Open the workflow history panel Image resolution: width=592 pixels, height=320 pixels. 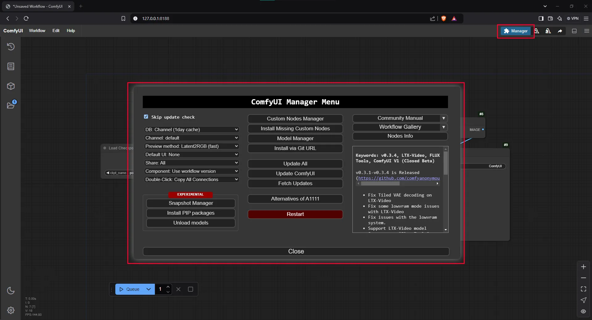pos(11,47)
